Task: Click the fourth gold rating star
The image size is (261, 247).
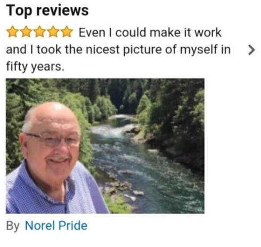Action: tap(53, 31)
